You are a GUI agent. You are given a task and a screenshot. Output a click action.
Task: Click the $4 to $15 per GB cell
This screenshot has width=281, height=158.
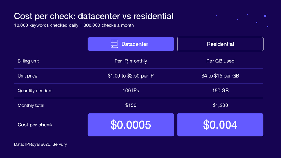[x=220, y=76]
